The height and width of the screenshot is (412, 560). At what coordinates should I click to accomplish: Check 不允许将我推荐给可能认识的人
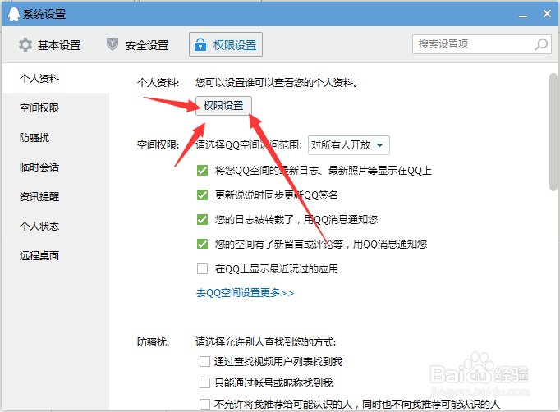tap(204, 404)
